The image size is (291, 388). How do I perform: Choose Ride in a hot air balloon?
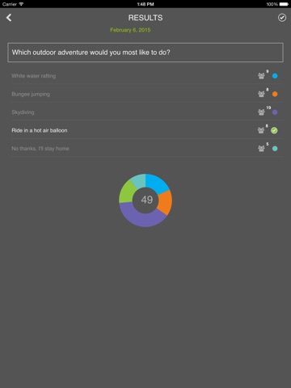40,130
